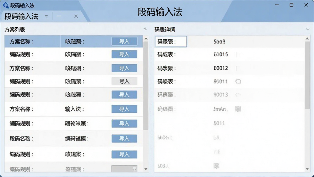The width and height of the screenshot is (314, 177).
Task: Click the 码表详情 panel header text
Action: (165, 30)
